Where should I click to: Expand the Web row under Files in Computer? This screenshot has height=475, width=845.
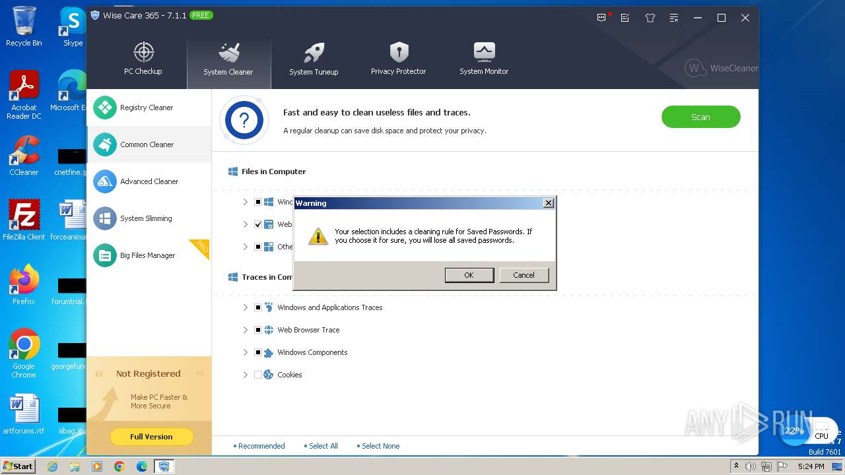pyautogui.click(x=246, y=224)
